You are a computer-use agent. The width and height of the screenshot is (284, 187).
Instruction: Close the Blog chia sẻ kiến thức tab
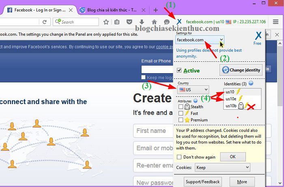tap(143, 10)
